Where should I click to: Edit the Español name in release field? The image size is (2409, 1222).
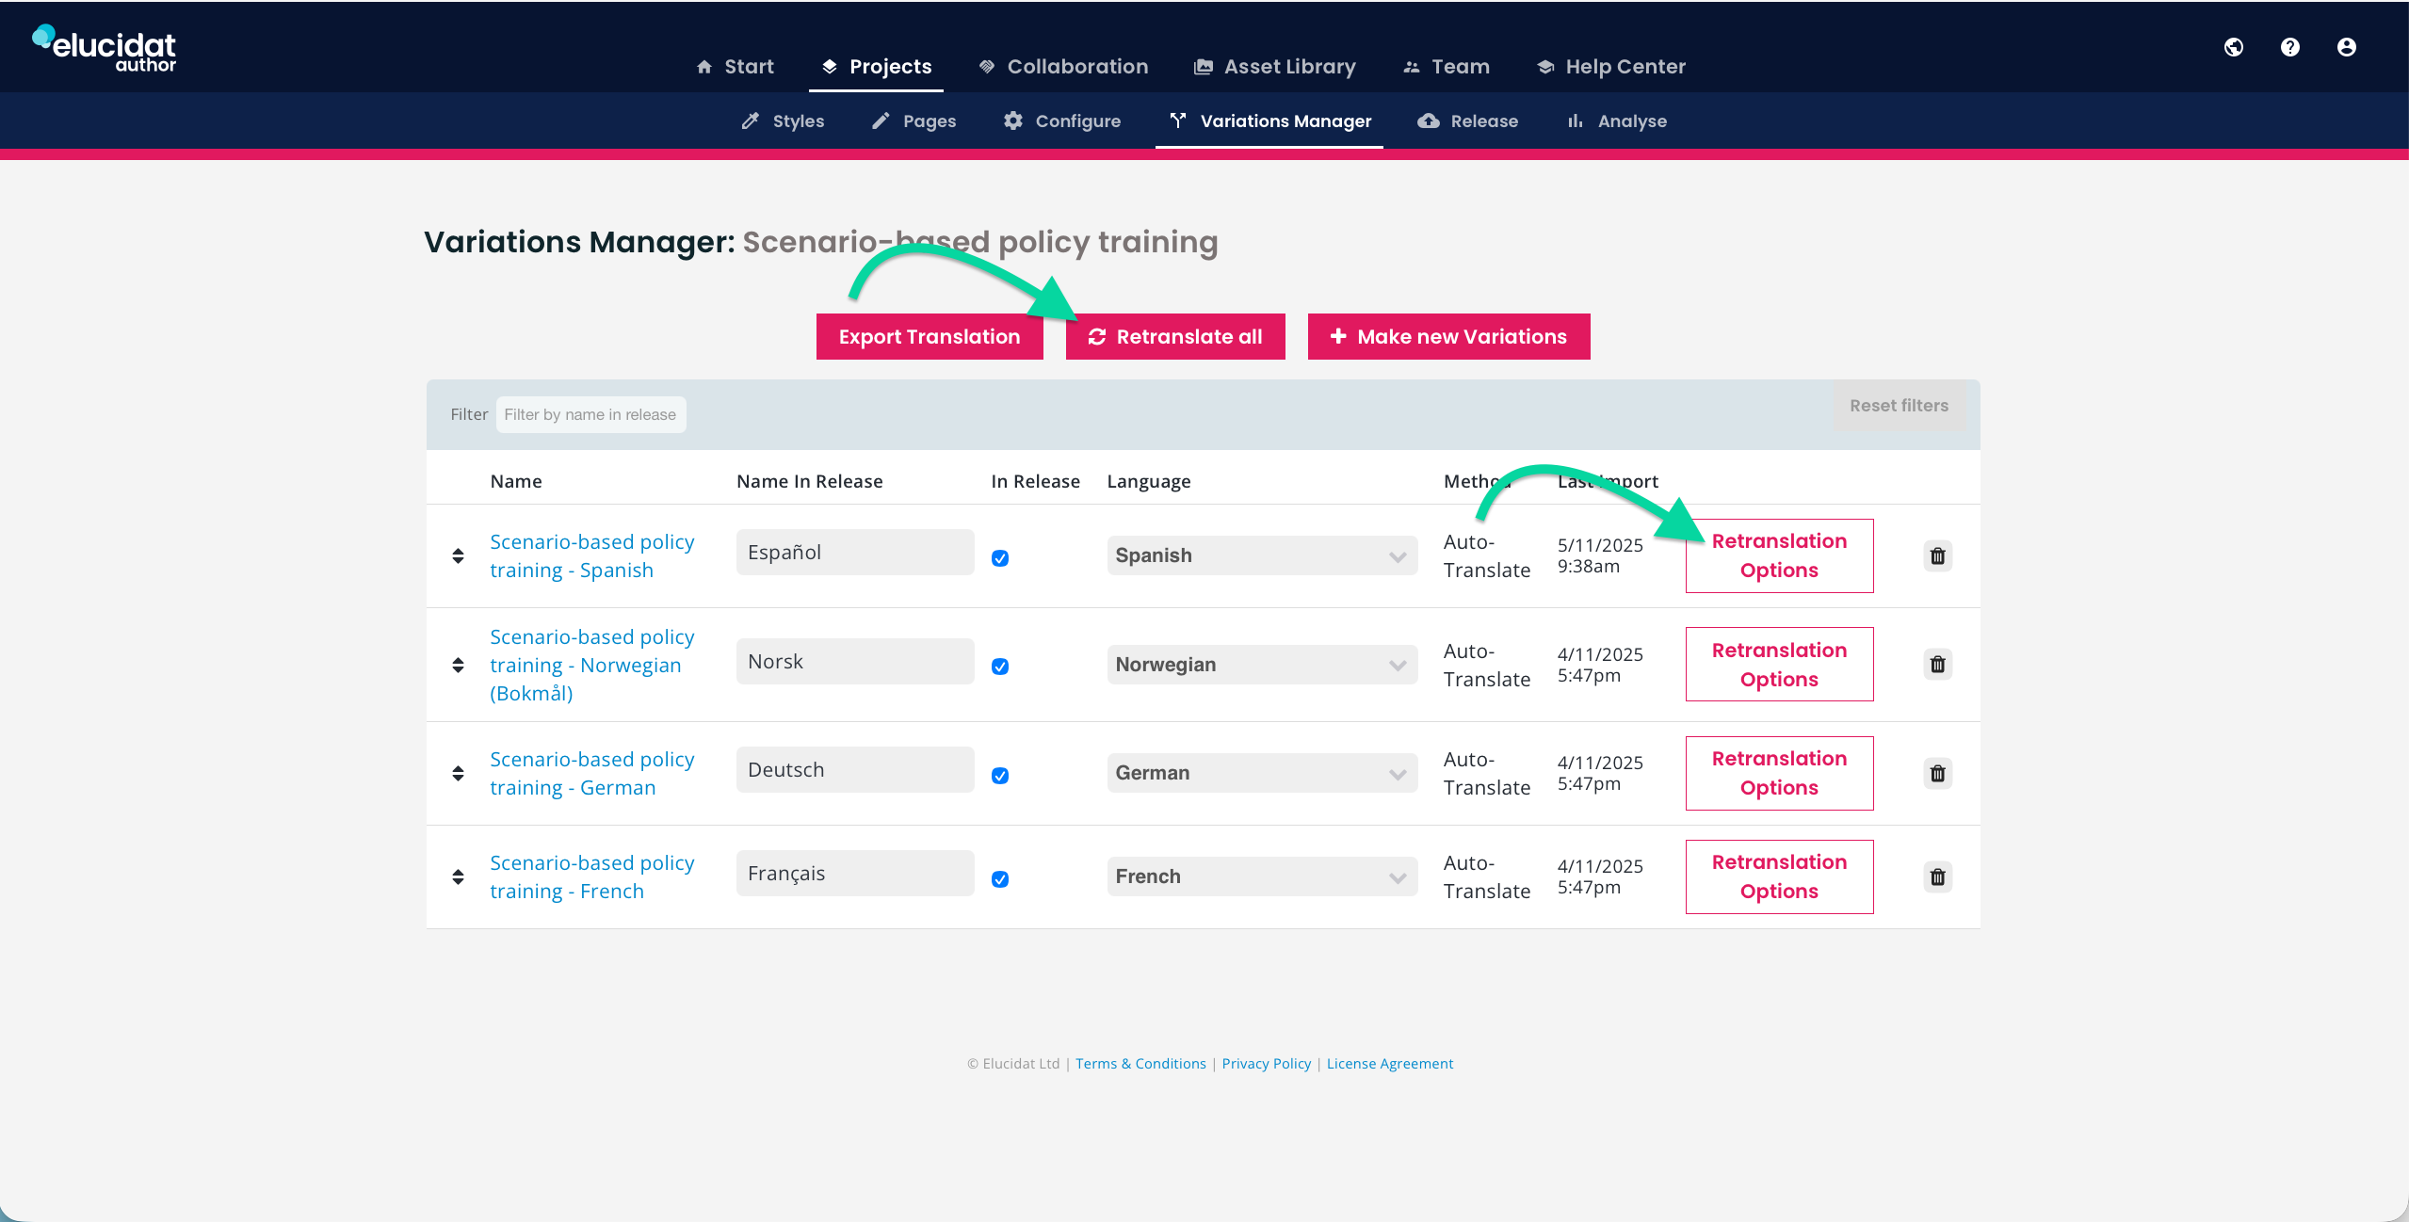[855, 553]
